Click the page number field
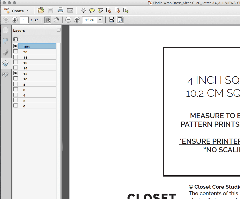Viewport: 240px width, 199px height. pos(24,20)
